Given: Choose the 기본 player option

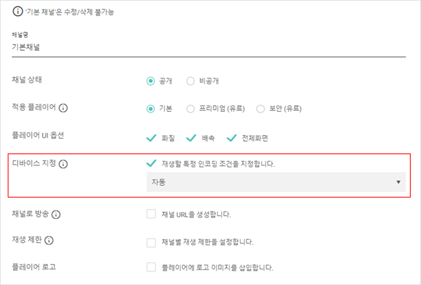Looking at the screenshot, I should pos(150,109).
